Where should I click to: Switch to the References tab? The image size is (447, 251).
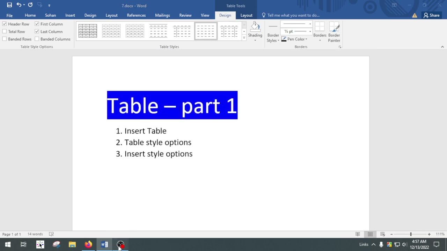[x=136, y=15]
